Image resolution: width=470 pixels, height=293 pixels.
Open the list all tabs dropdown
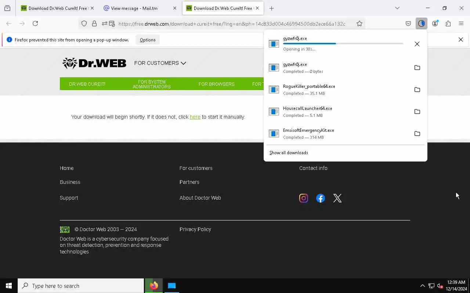click(397, 8)
